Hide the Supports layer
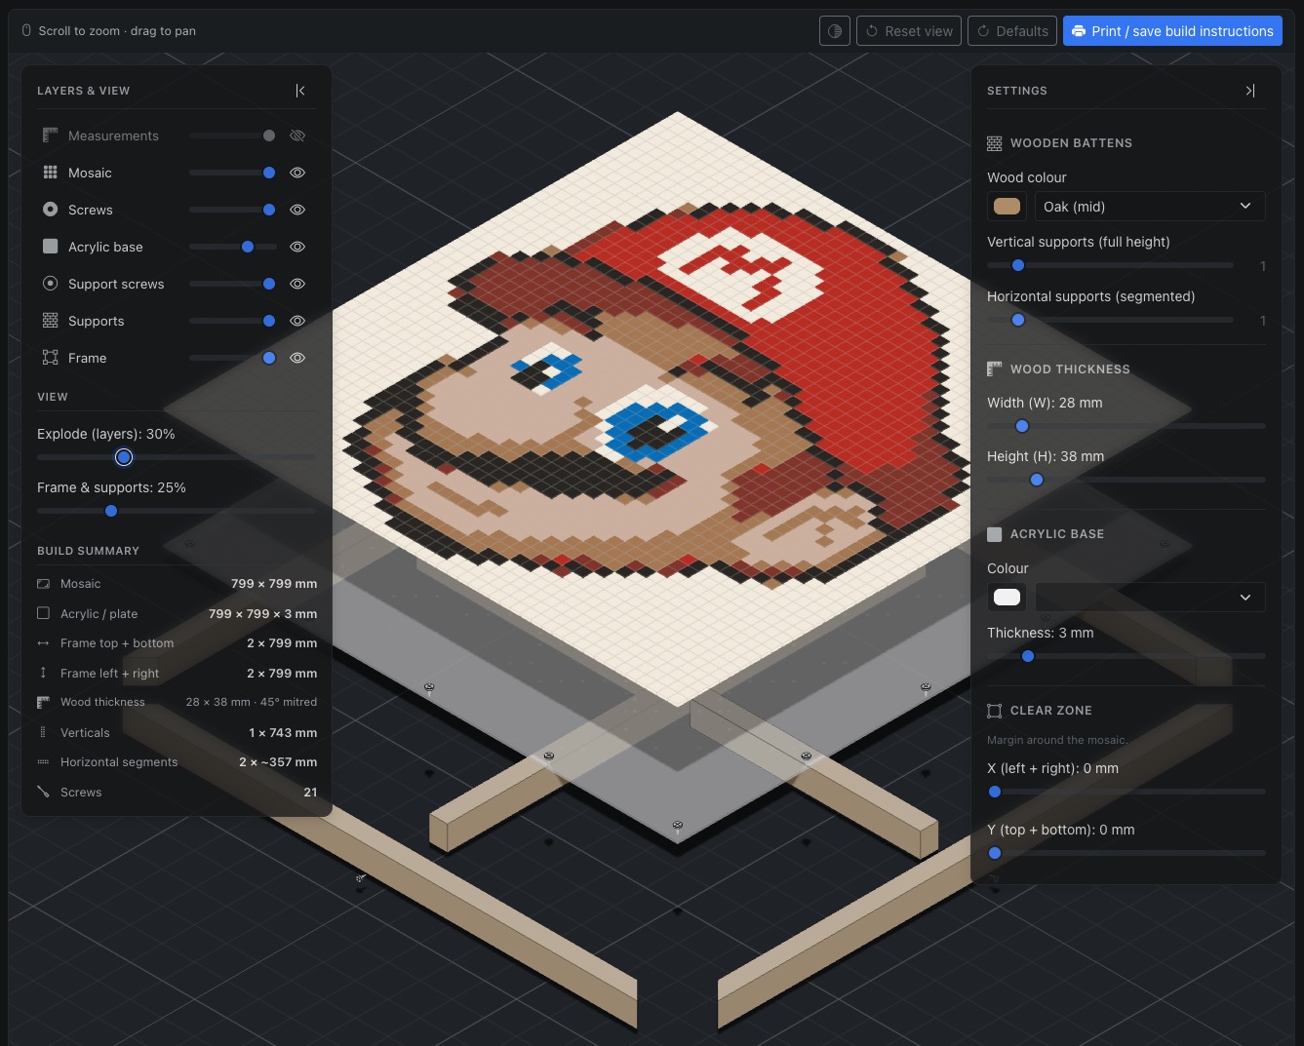 click(297, 321)
